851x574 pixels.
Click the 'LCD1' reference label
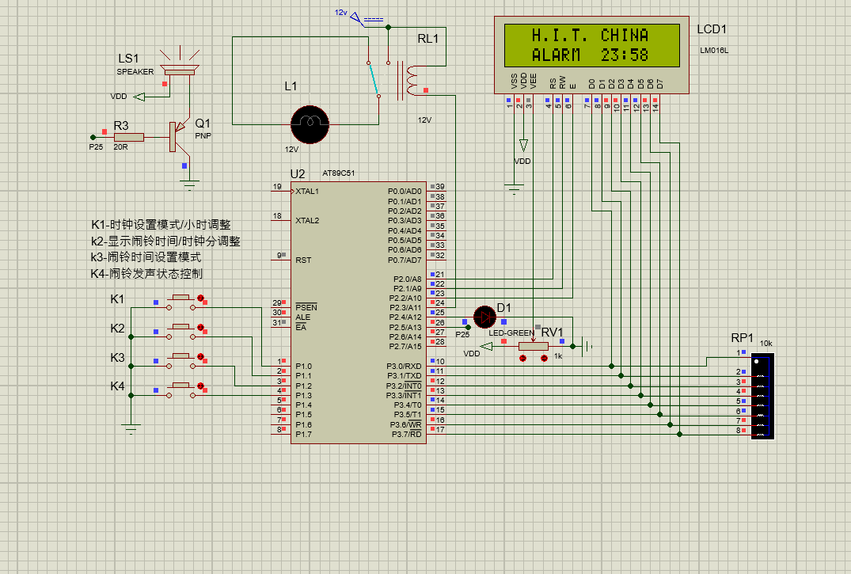click(712, 29)
